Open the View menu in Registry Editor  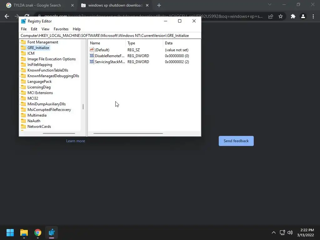click(45, 29)
